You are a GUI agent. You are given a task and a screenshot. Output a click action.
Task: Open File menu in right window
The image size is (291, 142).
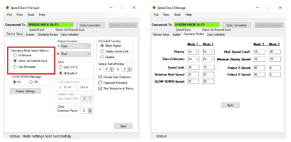coord(156,15)
